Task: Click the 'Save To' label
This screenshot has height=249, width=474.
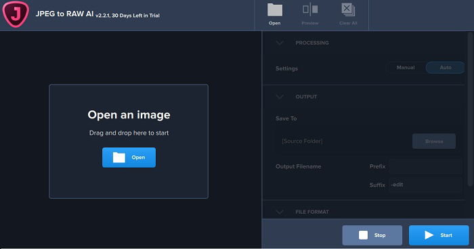Action: (286, 118)
